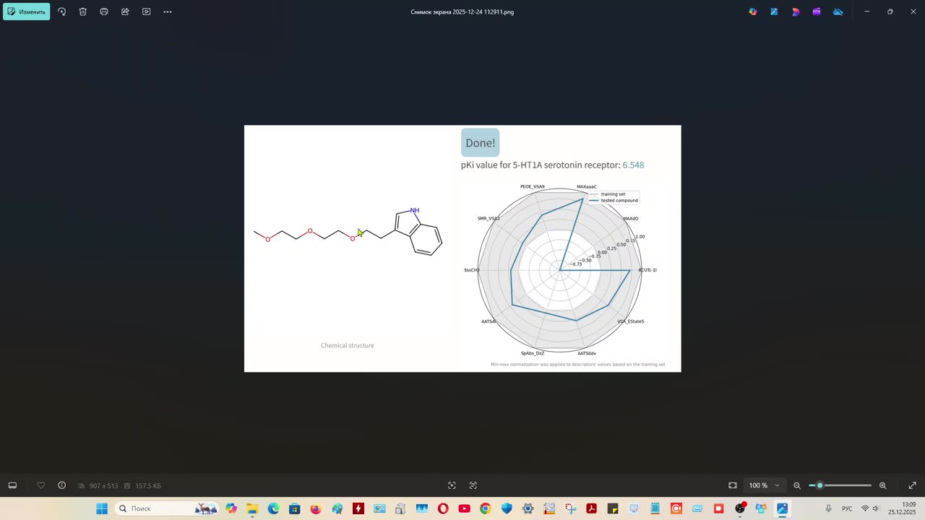Image resolution: width=925 pixels, height=520 pixels.
Task: Open YouTube icon on taskbar
Action: point(464,508)
